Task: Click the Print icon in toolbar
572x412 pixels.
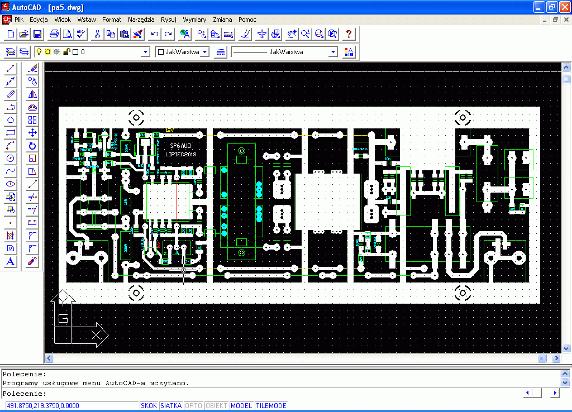Action: tap(54, 34)
